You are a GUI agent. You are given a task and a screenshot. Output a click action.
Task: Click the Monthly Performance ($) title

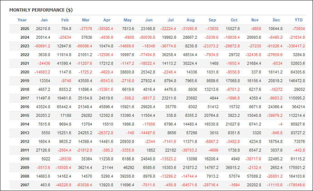pos(41,10)
